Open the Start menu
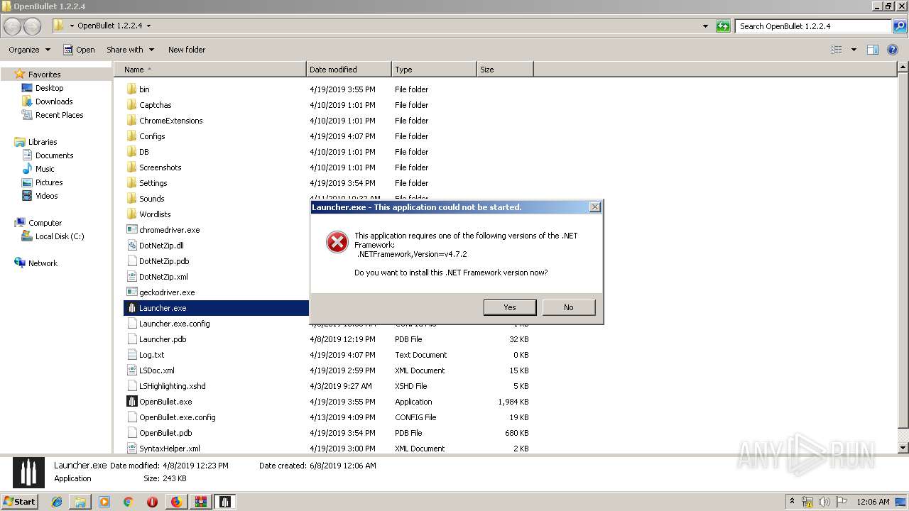909x511 pixels. coord(19,501)
